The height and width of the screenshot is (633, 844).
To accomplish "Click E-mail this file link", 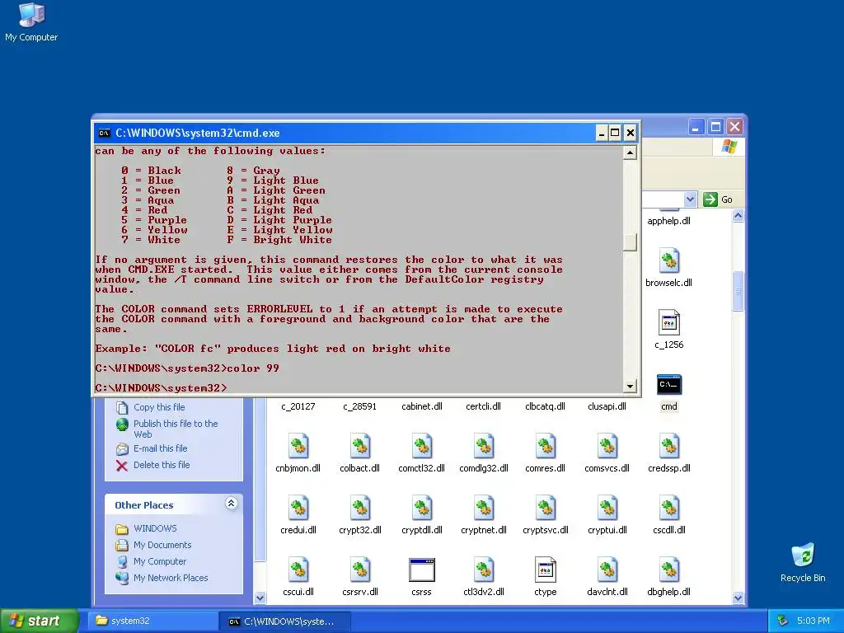I will (x=161, y=448).
